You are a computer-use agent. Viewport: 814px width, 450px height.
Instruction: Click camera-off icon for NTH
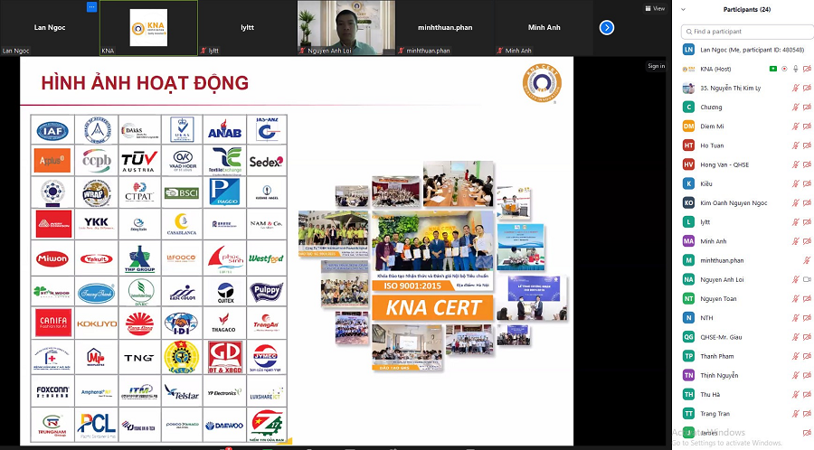tap(807, 318)
